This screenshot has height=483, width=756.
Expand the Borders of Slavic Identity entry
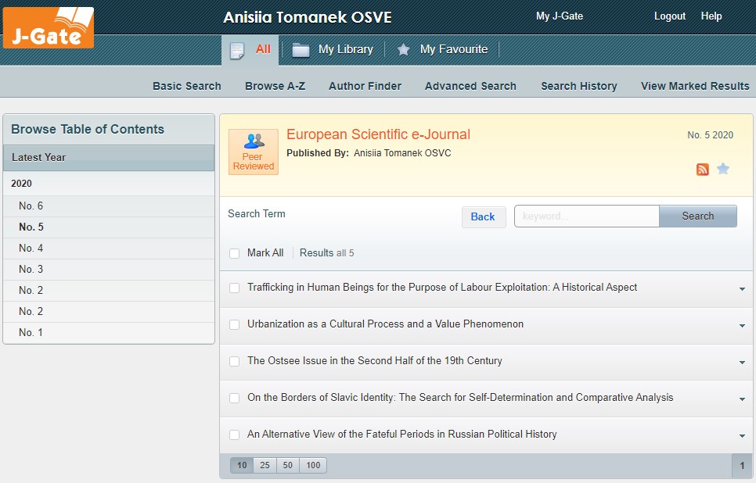point(742,399)
